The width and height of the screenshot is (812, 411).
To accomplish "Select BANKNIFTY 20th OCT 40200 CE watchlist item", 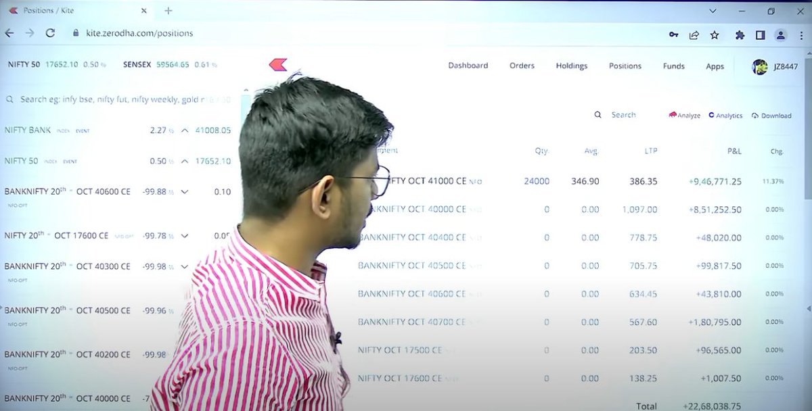I will (x=68, y=354).
